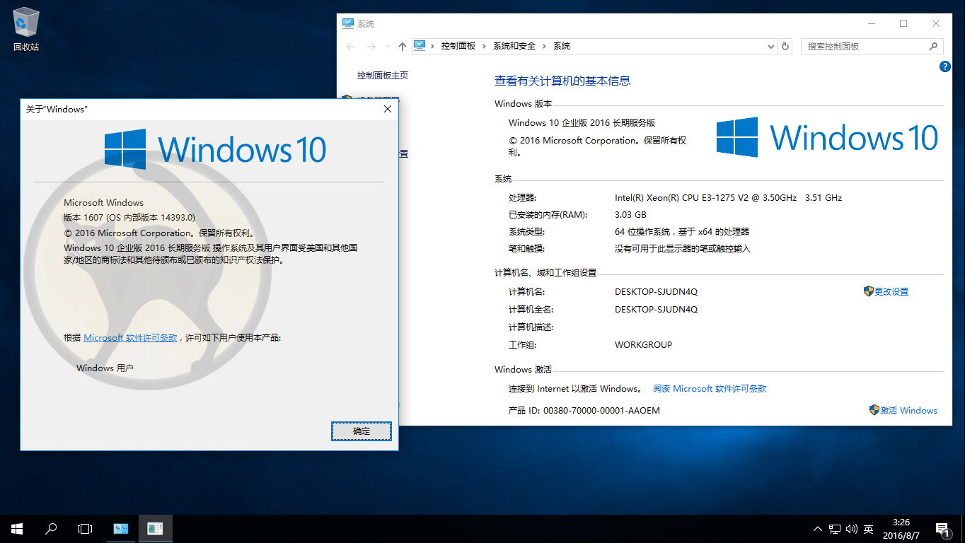
Task: Show the taskbar clock calendar
Action: click(x=901, y=528)
